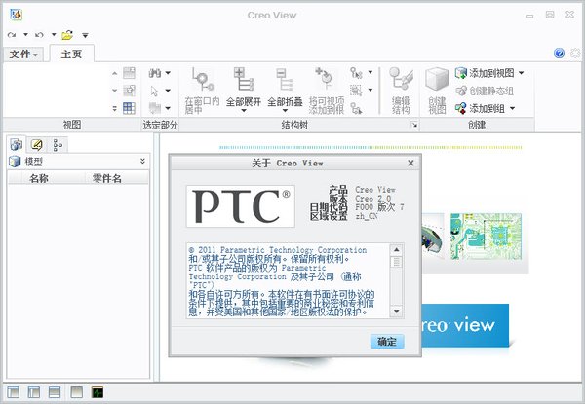Click the 'zh_CN' locale text in about dialog
Screen dimensions: 585x404
(367, 216)
